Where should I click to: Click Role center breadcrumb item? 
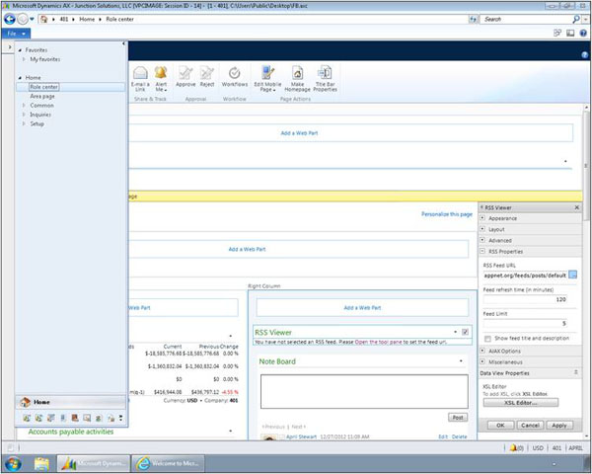(x=119, y=19)
